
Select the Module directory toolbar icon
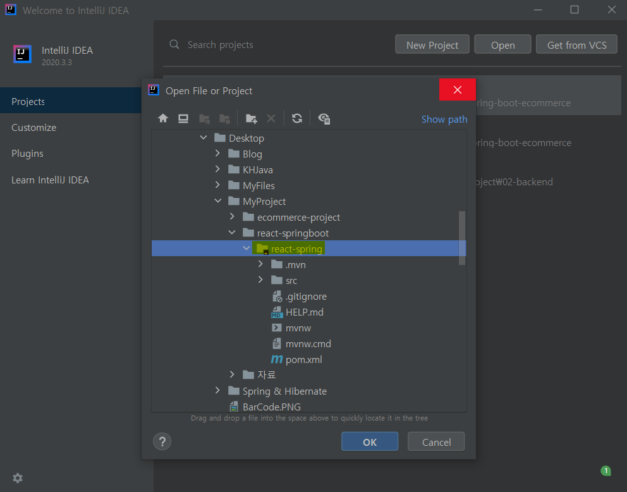coord(225,118)
